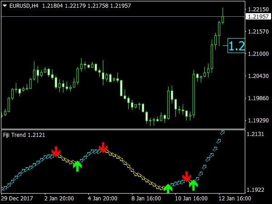This screenshot has width=272, height=204.
Task: Select the middle red down arrow at indicator peak
Action: click(x=103, y=148)
